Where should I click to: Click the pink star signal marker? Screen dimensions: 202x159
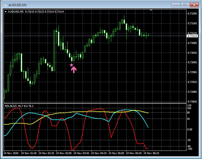click(x=72, y=65)
